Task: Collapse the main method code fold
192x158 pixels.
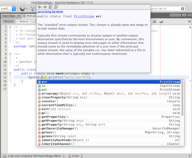Action: point(10,73)
